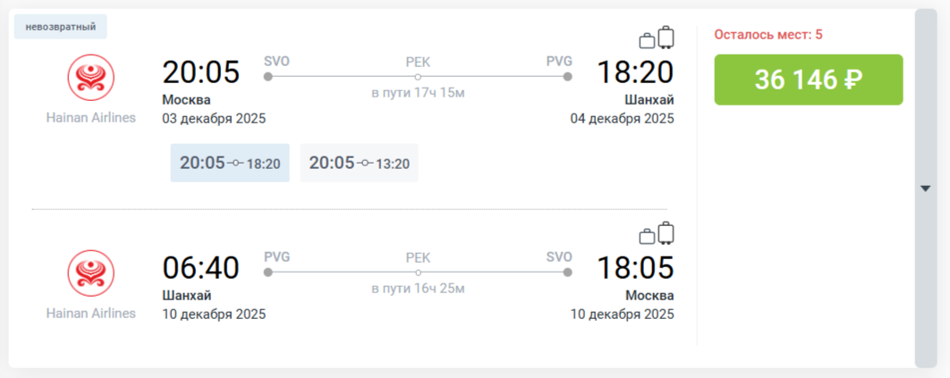Click outbound flight hand luggage icon
The width and height of the screenshot is (950, 378).
pyautogui.click(x=647, y=40)
